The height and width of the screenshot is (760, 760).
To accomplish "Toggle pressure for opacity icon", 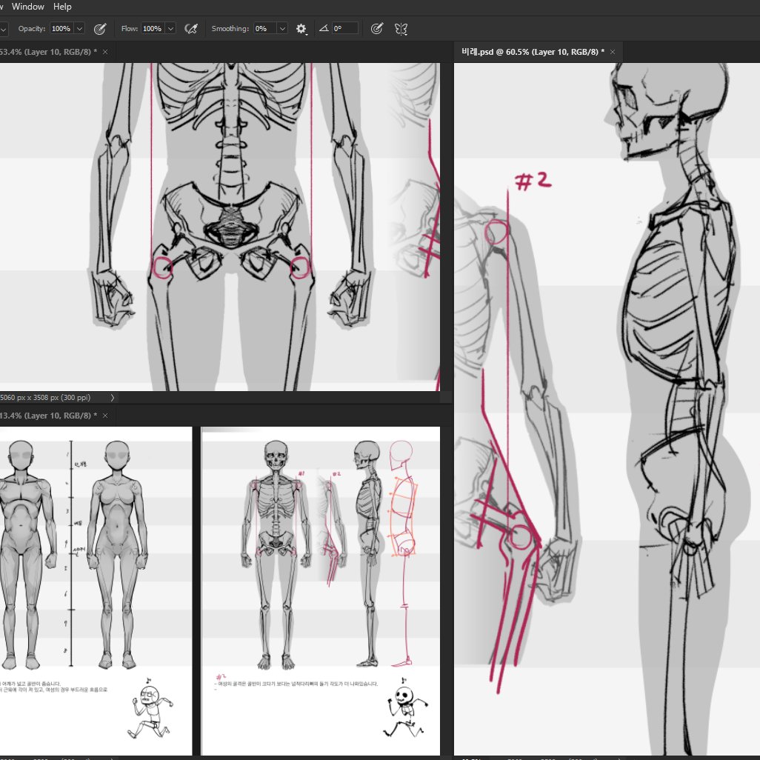I will click(100, 29).
